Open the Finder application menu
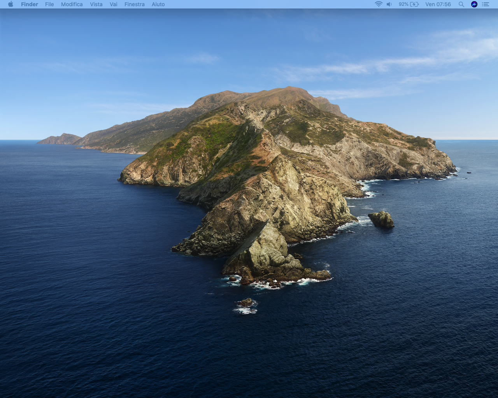Image resolution: width=498 pixels, height=398 pixels. (30, 4)
